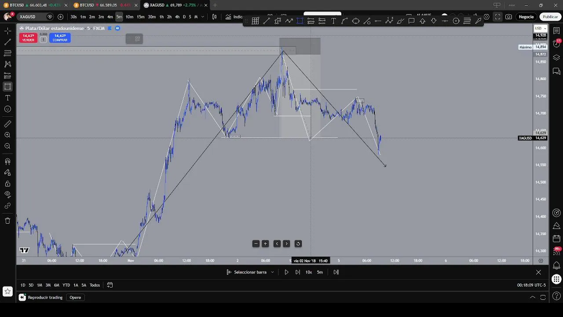The height and width of the screenshot is (317, 563).
Task: Take a chart snapshot with camera icon
Action: click(x=508, y=17)
